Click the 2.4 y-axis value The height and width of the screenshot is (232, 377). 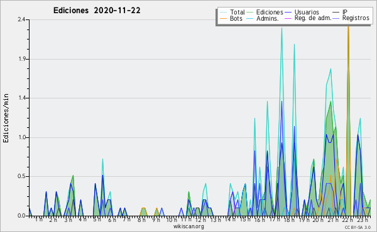tap(21, 19)
